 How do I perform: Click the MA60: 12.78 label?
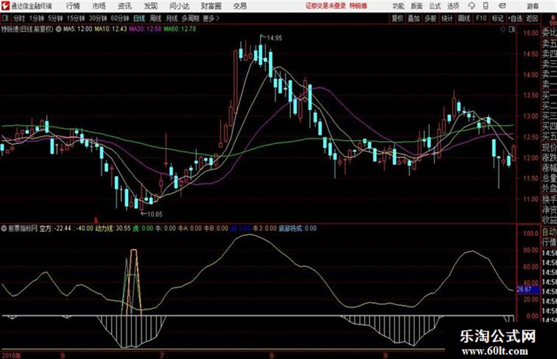[x=179, y=29]
